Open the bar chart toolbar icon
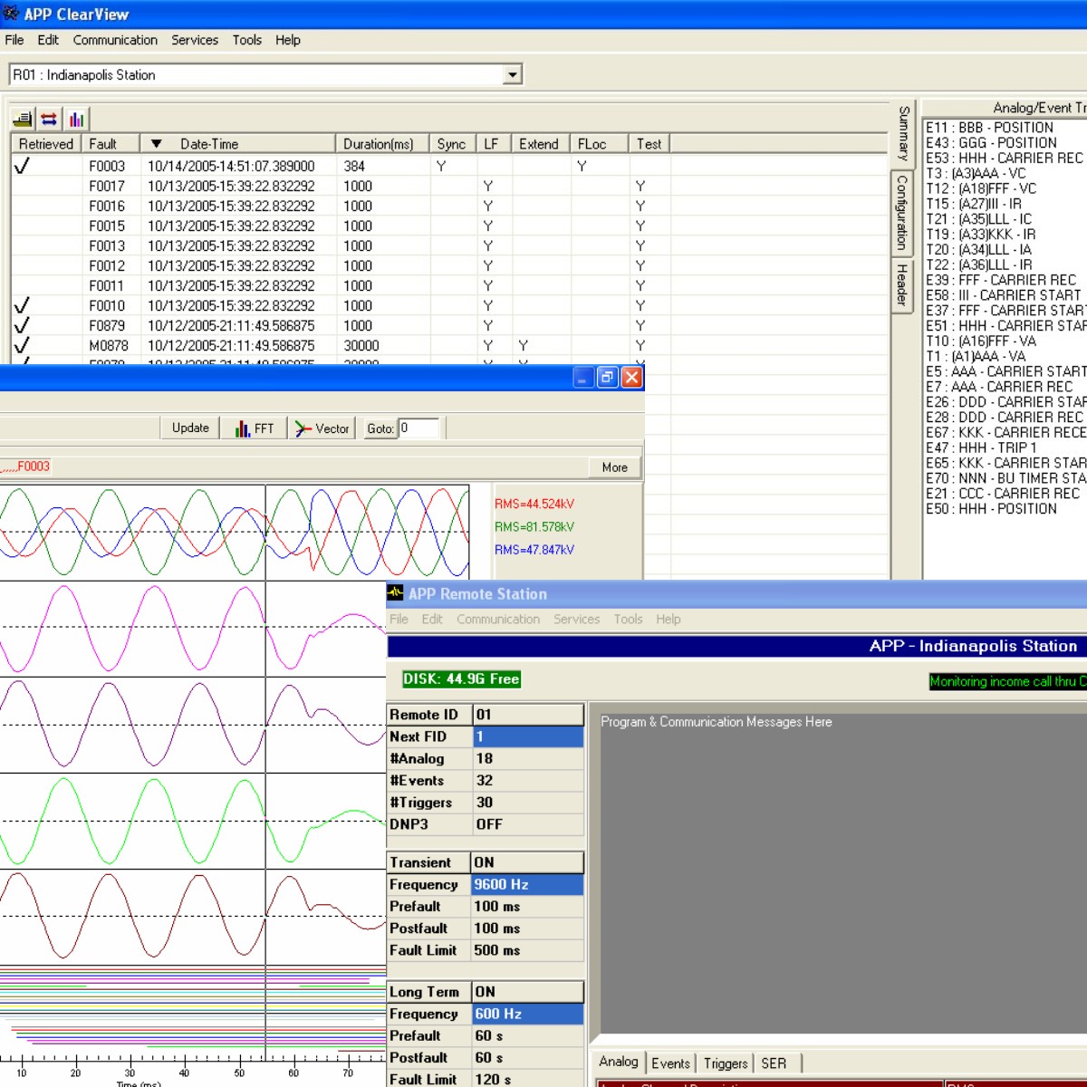Viewport: 1087px width, 1087px height. (76, 118)
